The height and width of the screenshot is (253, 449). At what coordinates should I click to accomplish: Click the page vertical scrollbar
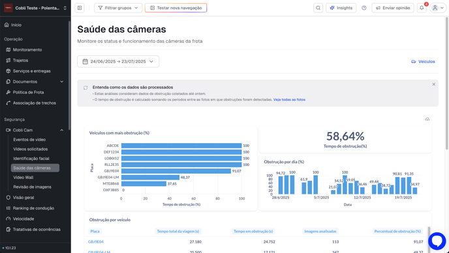(447, 83)
